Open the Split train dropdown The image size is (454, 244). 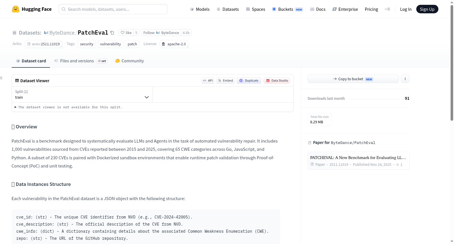pyautogui.click(x=82, y=94)
